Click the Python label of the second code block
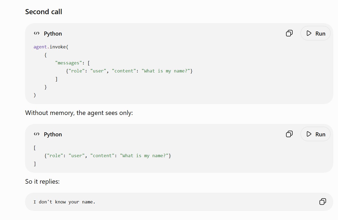This screenshot has width=338, height=220. (x=53, y=134)
